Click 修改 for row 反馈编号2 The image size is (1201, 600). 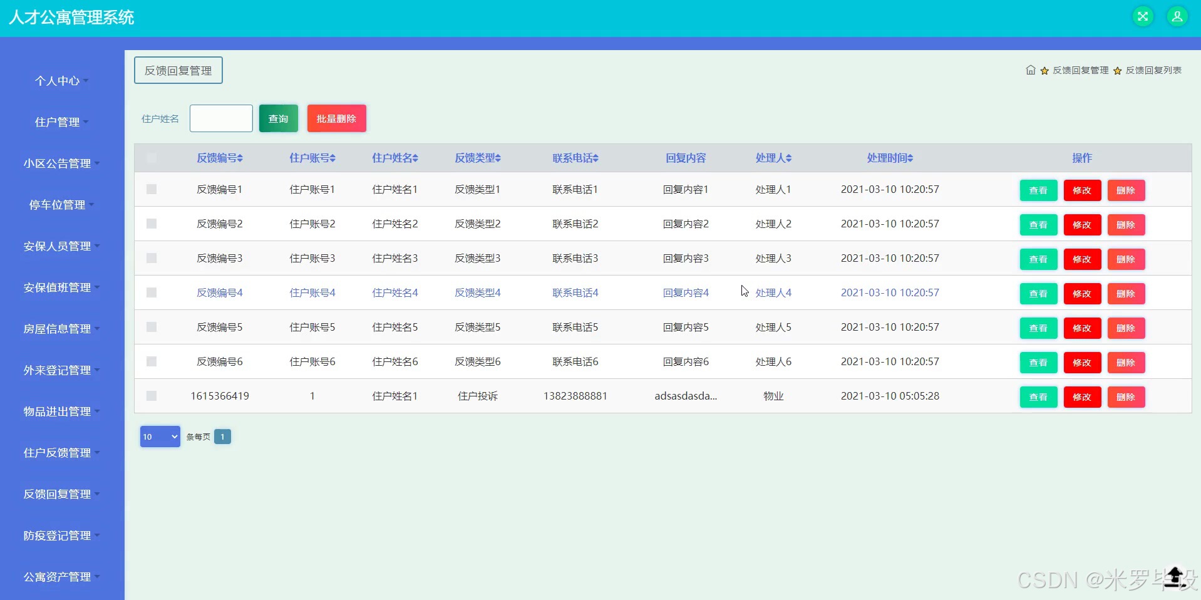(1083, 225)
